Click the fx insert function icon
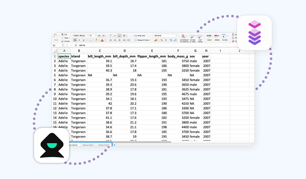 pos(76,45)
